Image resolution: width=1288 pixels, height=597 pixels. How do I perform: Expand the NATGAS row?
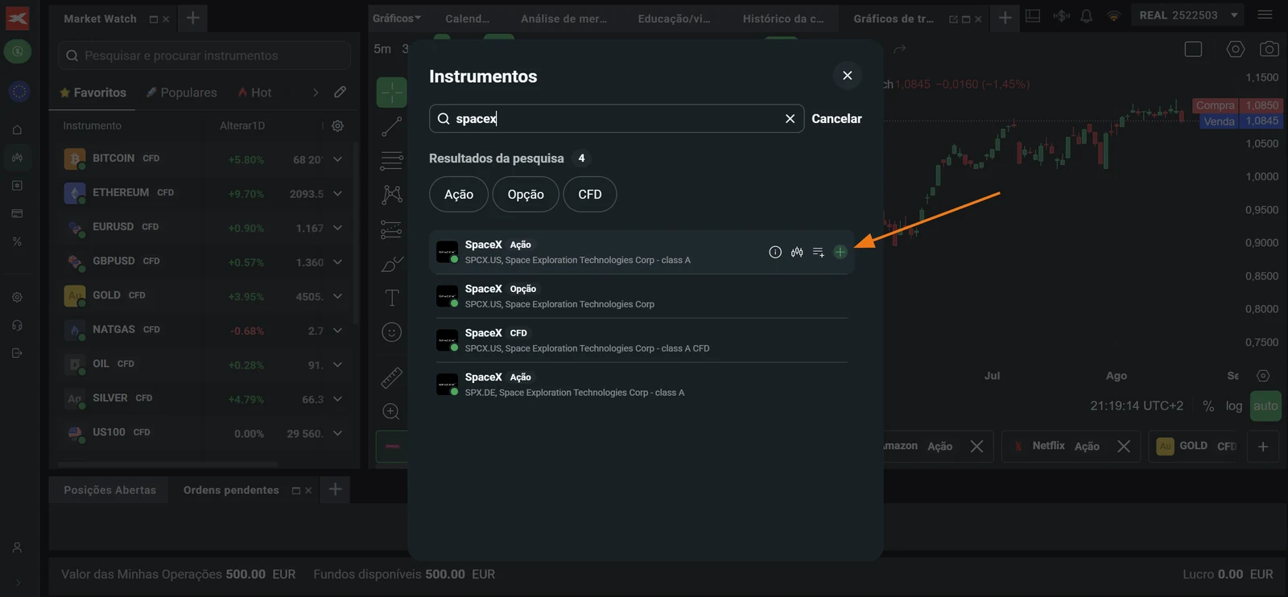[x=337, y=331]
